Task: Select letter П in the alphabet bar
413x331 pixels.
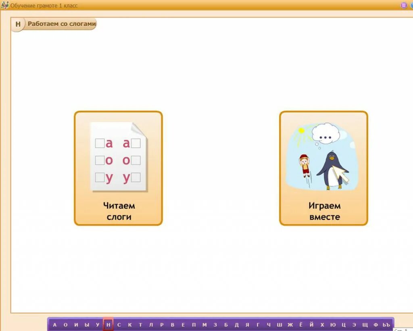Action: pyautogui.click(x=194, y=325)
